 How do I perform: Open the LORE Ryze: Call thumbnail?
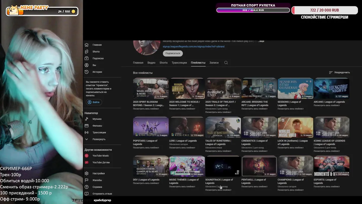pyautogui.click(x=187, y=127)
